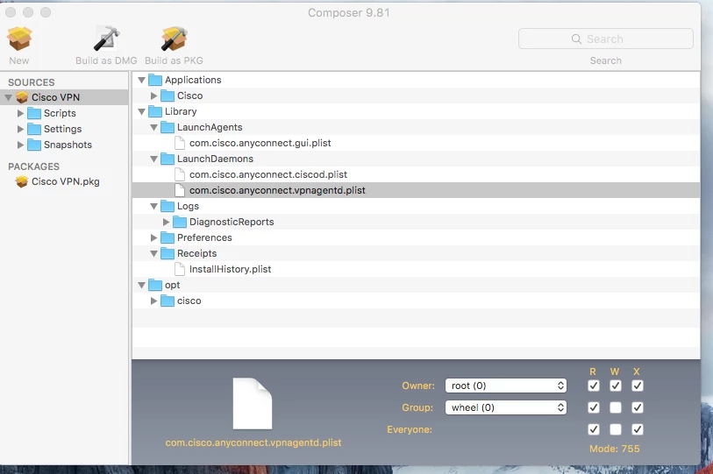Click the file icon of com.cisco.anyconnect.ciscod.plist

[180, 174]
